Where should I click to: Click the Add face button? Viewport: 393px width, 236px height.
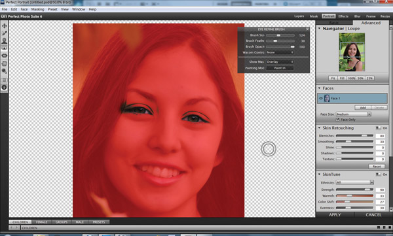pos(363,108)
